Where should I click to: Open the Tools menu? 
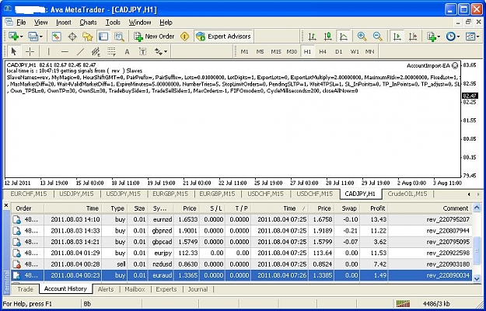click(113, 23)
